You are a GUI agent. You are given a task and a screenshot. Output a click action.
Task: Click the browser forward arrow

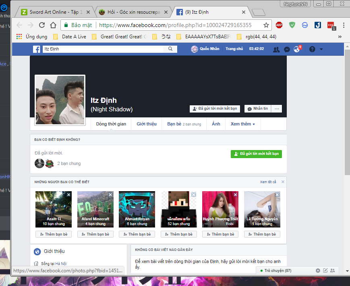point(31,25)
